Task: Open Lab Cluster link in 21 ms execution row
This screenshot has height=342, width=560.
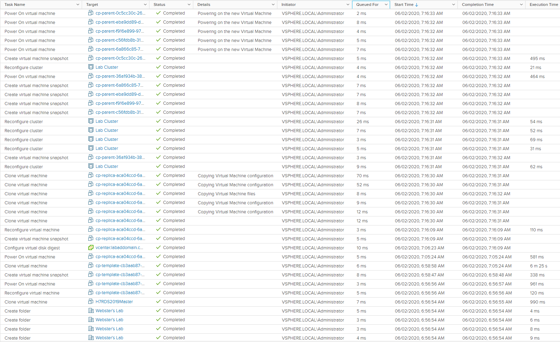Action: [107, 67]
